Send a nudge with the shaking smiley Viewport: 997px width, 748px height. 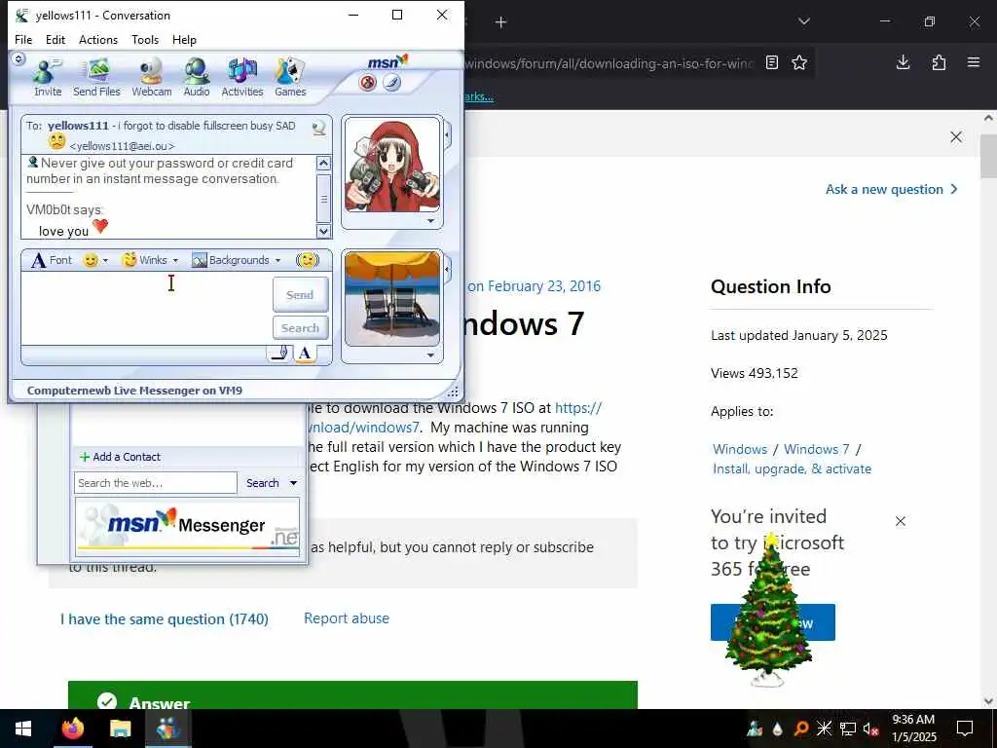308,260
